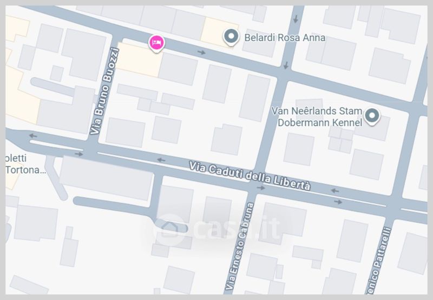Click the down arrow on the top street
This screenshot has height=300, width=433.
(296, 19)
